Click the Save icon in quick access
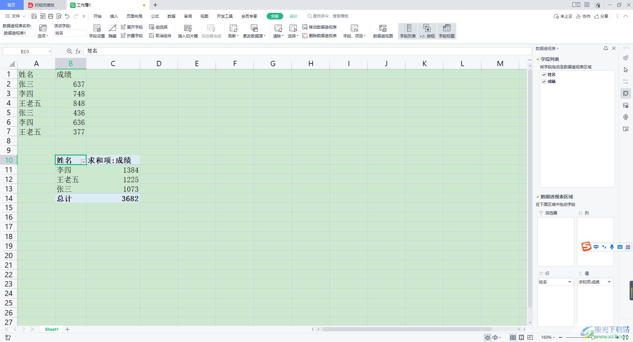The height and width of the screenshot is (342, 633). tap(34, 16)
